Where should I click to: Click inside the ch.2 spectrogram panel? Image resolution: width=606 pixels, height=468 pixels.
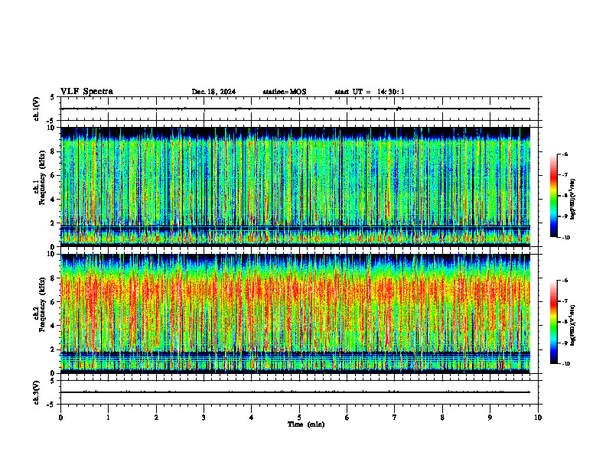click(295, 314)
